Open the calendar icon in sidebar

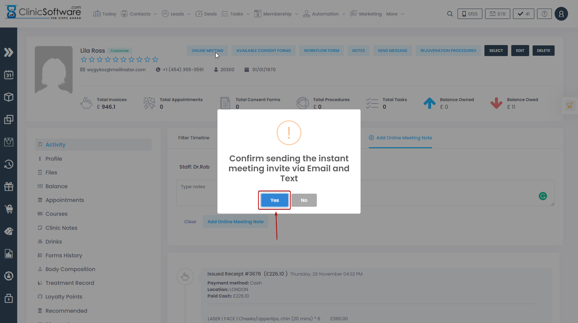9,75
